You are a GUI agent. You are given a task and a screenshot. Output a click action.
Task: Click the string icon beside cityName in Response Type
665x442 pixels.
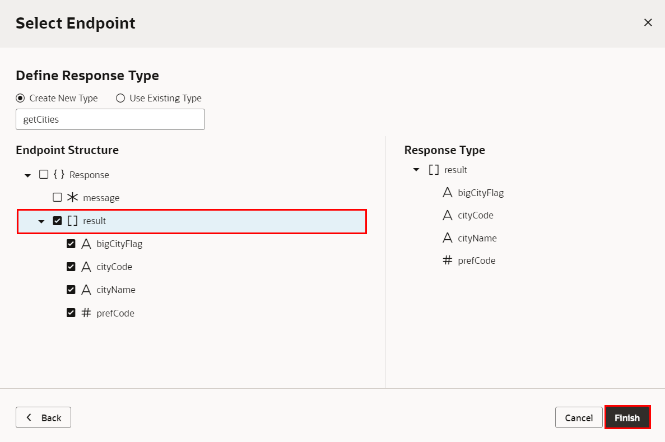click(447, 238)
